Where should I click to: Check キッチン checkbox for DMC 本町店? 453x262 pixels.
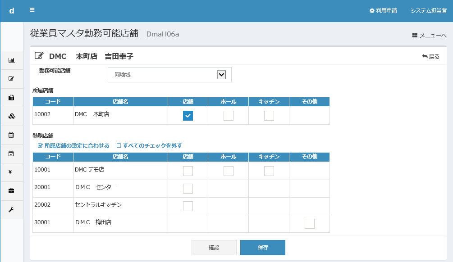click(269, 116)
